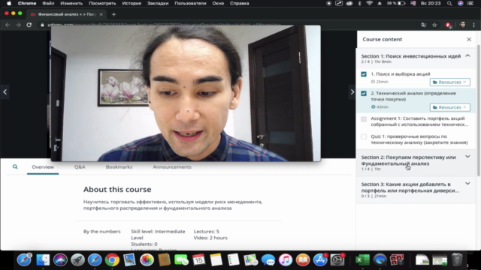Open Books app from the dock

[x=303, y=260]
